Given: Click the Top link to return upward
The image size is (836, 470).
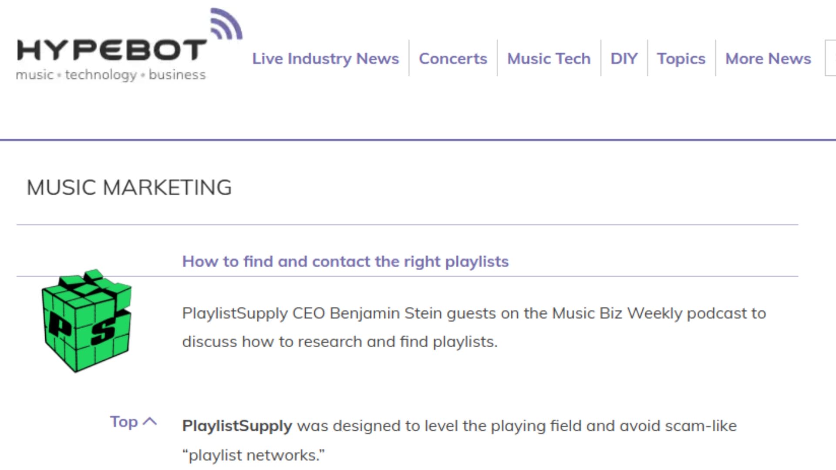Looking at the screenshot, I should coord(124,421).
